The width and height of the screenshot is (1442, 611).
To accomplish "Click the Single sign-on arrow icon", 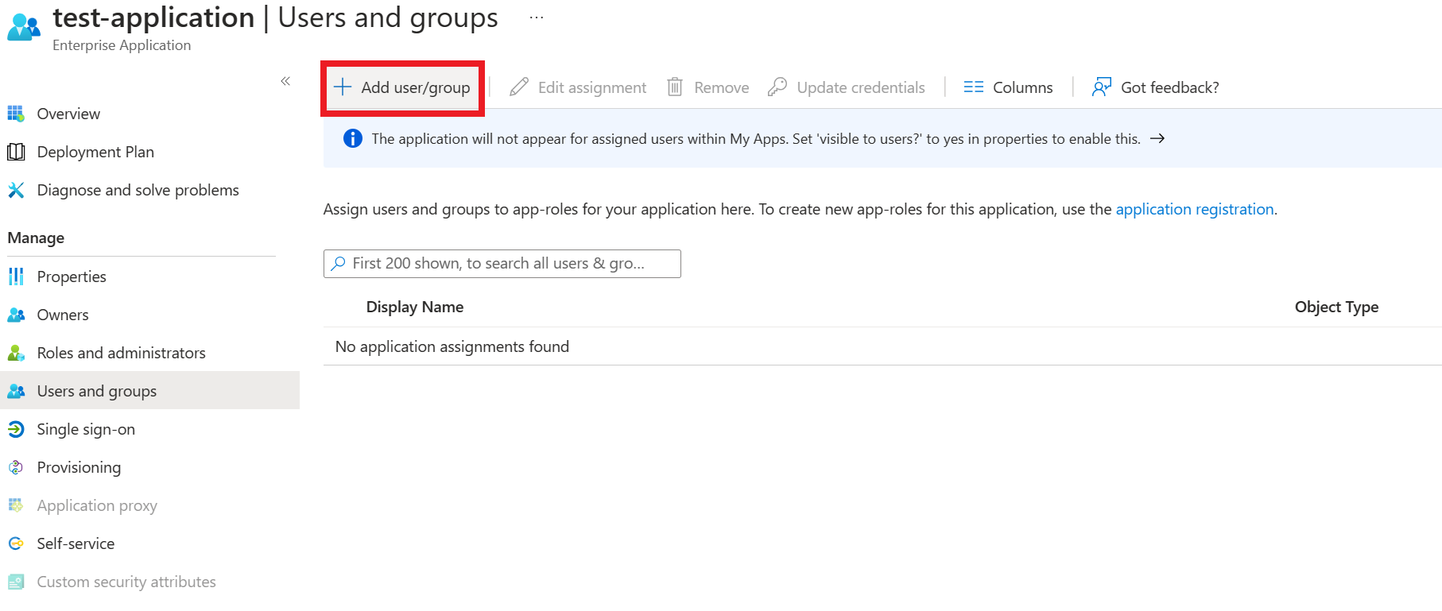I will click(16, 429).
